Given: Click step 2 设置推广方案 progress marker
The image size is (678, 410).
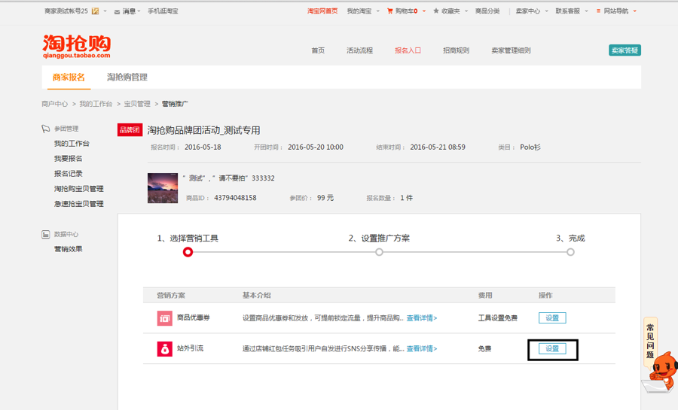Looking at the screenshot, I should point(379,252).
